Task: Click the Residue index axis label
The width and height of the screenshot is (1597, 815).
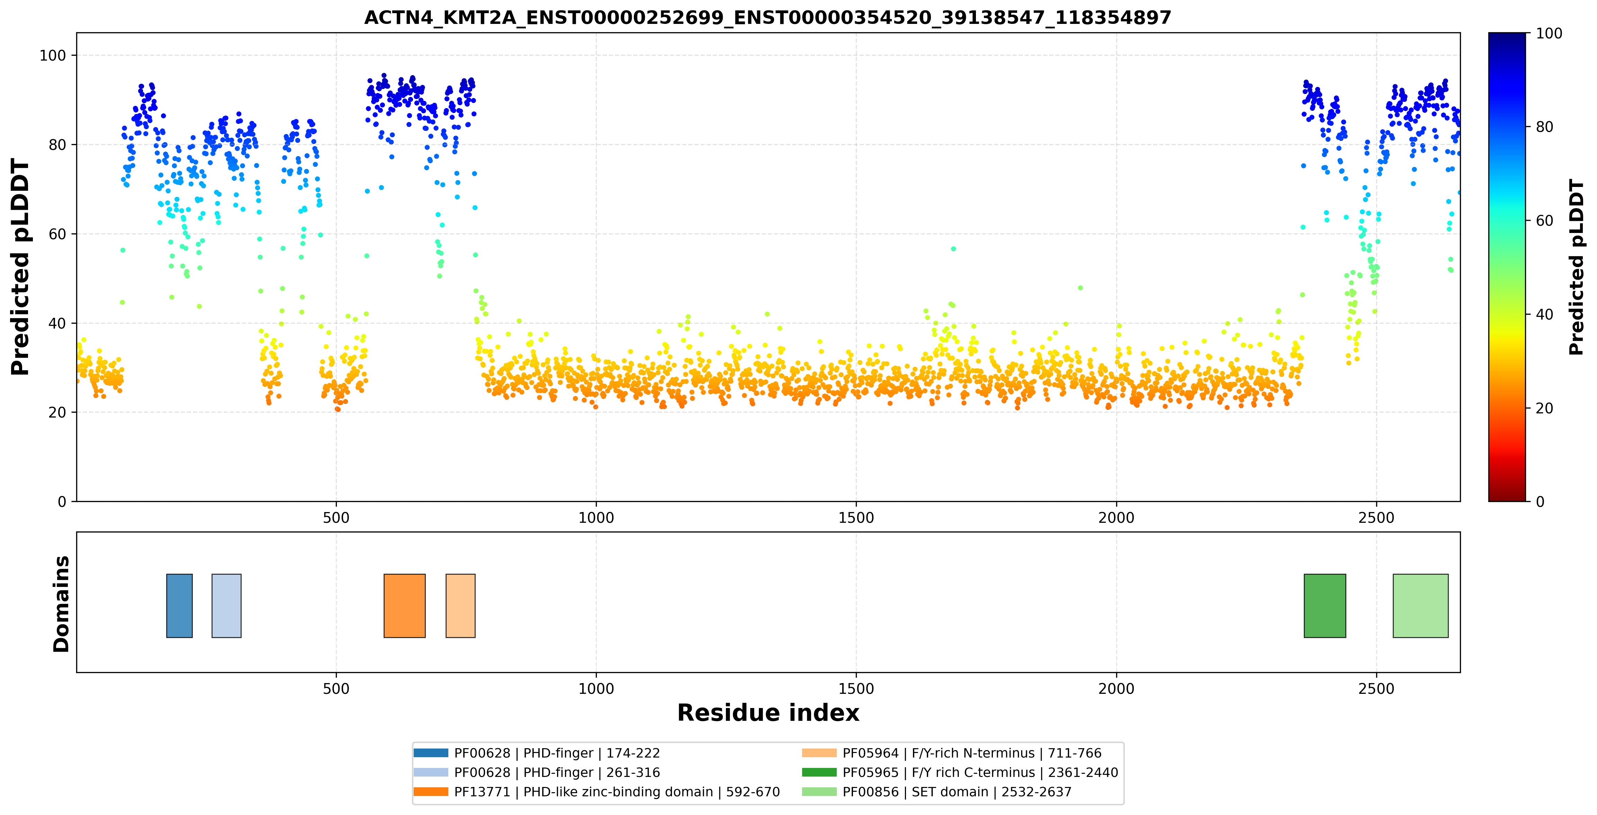Action: pyautogui.click(x=768, y=713)
